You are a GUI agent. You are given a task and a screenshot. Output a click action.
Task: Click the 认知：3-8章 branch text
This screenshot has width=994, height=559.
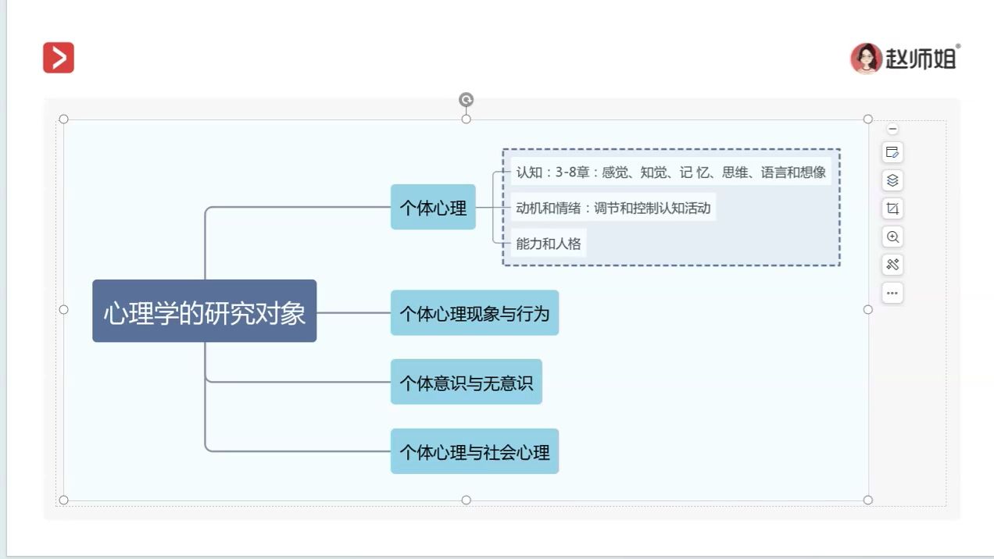click(670, 172)
